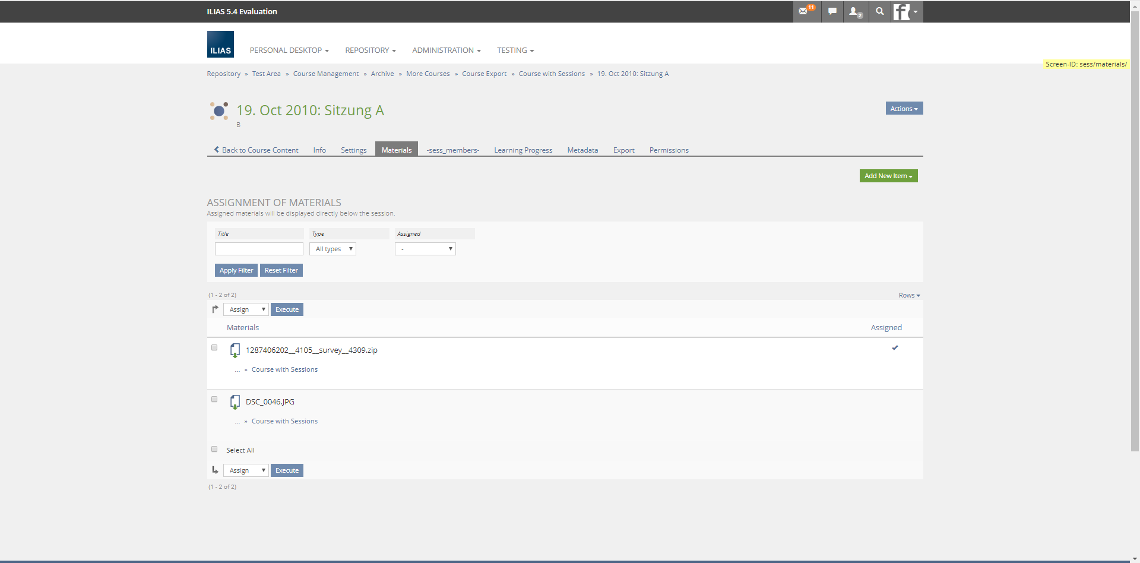Tick the DSC_0046.JPG checkbox
1140x563 pixels.
tap(214, 399)
